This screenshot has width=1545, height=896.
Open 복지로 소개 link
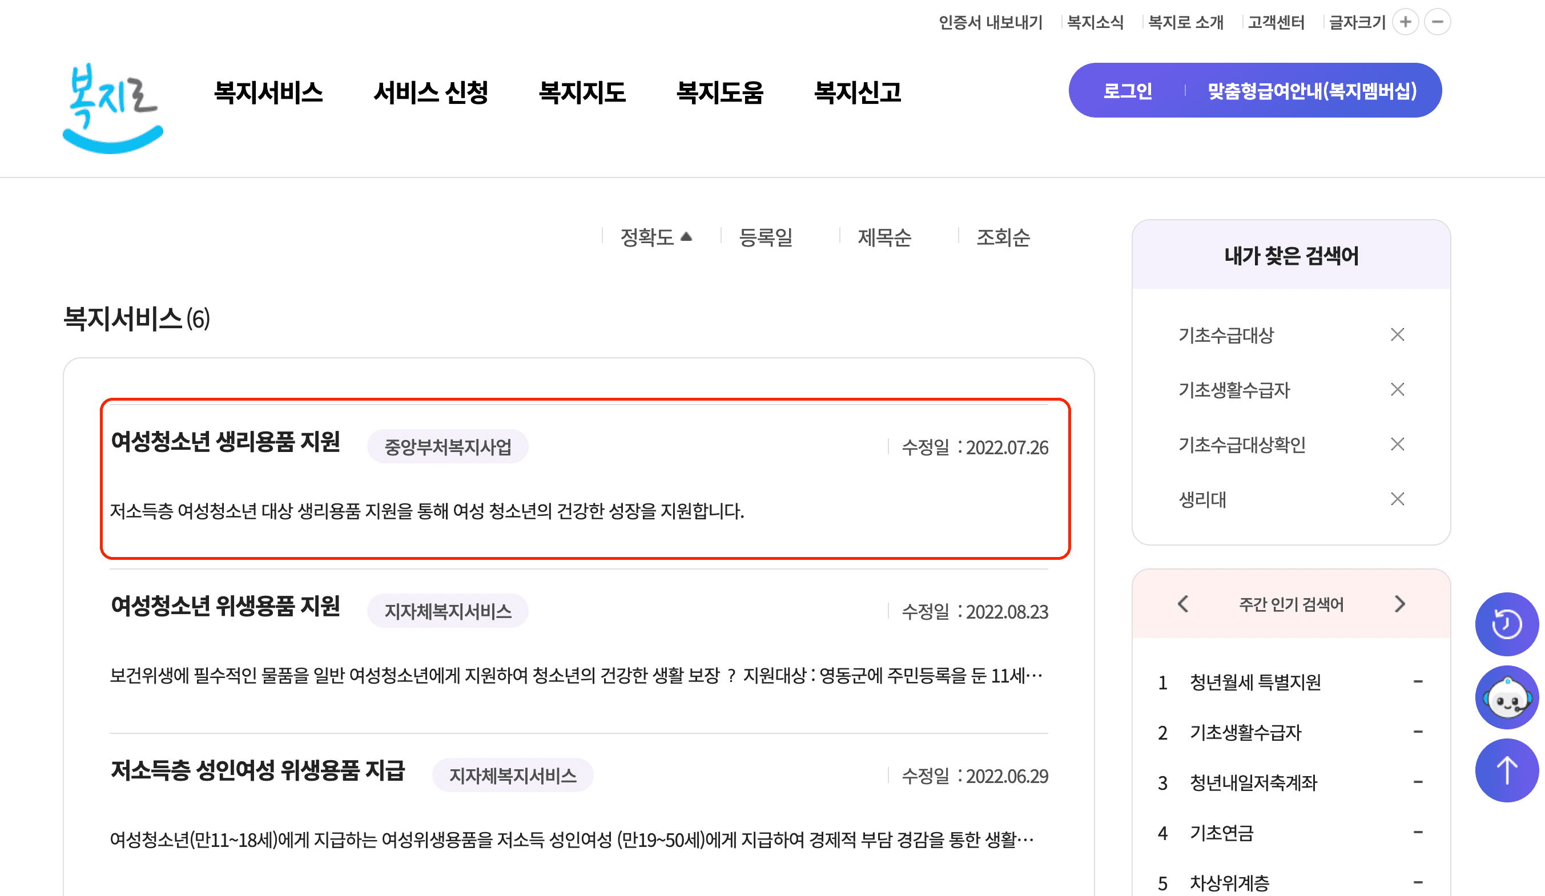(x=1185, y=22)
